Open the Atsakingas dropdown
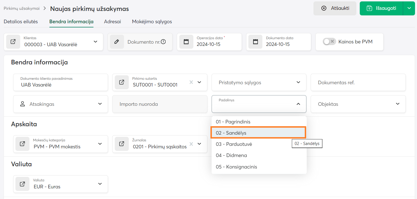Image resolution: width=417 pixels, height=199 pixels. pyautogui.click(x=100, y=104)
